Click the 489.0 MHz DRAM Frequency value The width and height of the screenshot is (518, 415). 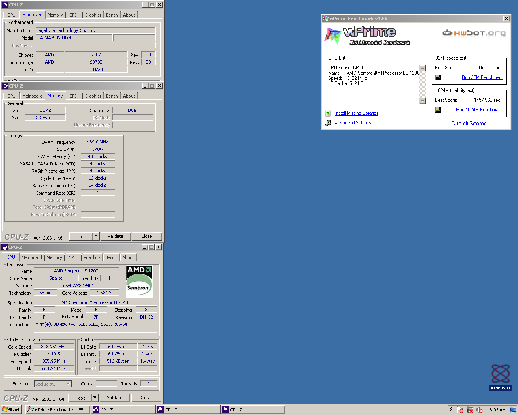point(98,142)
